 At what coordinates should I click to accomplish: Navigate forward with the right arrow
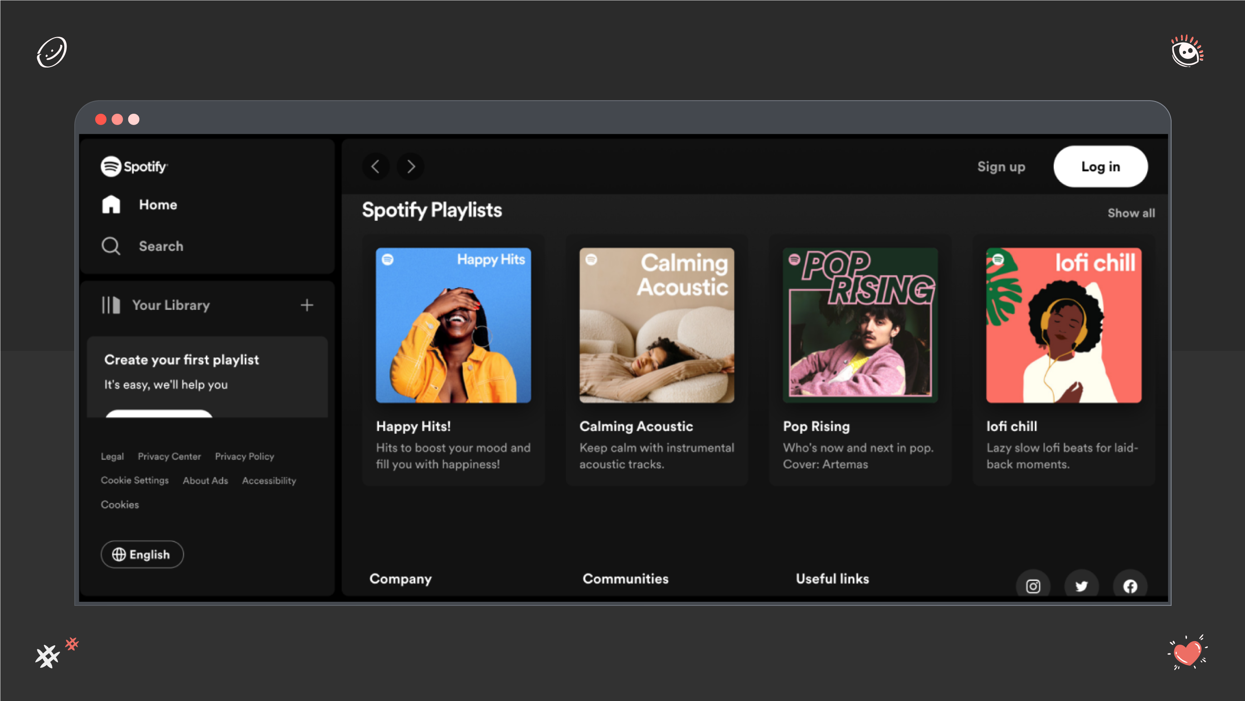point(410,166)
